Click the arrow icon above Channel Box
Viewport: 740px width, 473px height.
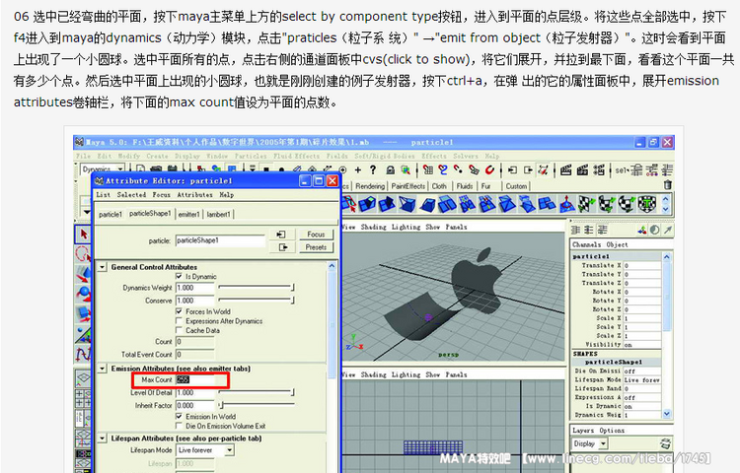[667, 230]
